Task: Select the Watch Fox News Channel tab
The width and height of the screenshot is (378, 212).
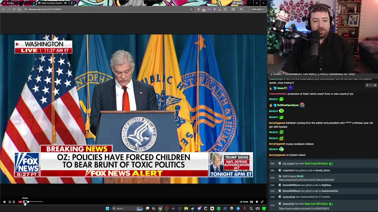Action: pos(53,3)
